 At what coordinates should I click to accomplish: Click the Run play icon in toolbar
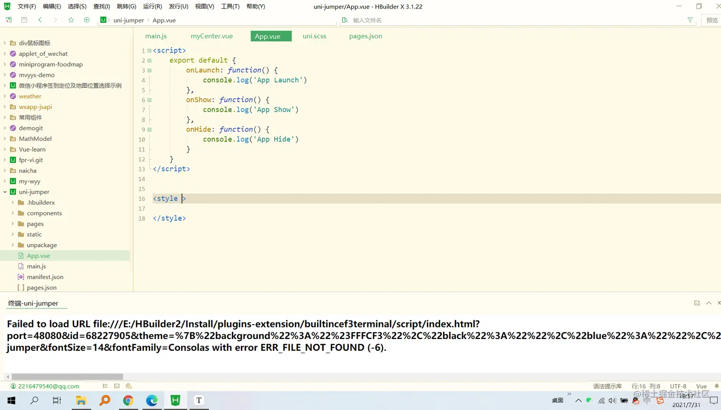point(86,20)
